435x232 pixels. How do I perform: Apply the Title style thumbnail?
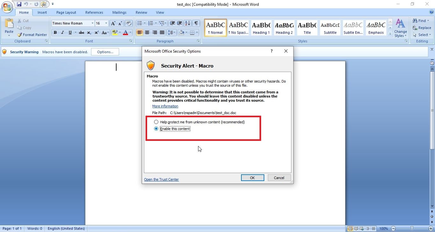tap(307, 27)
